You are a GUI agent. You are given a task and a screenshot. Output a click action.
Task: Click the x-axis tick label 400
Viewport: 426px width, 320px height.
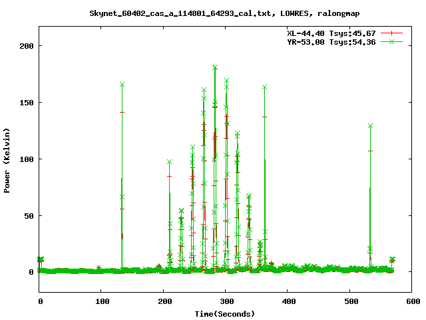289,301
